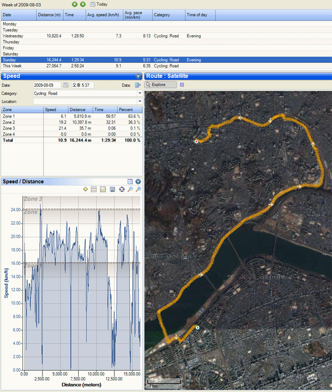Expand the Category dropdown
Image resolution: width=332 pixels, height=392 pixels.
pos(139,94)
